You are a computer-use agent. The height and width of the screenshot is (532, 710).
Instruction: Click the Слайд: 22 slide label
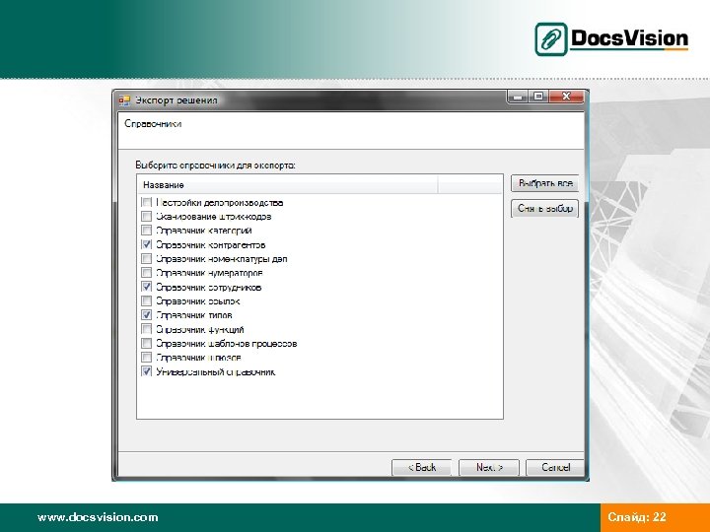[x=637, y=517]
